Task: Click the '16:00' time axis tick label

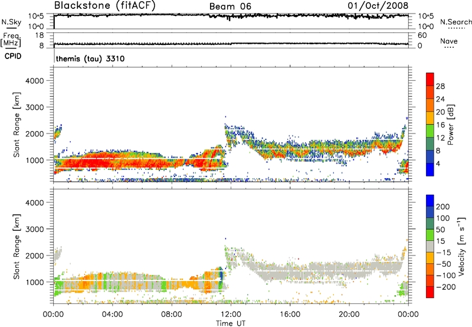Action: pyautogui.click(x=290, y=315)
